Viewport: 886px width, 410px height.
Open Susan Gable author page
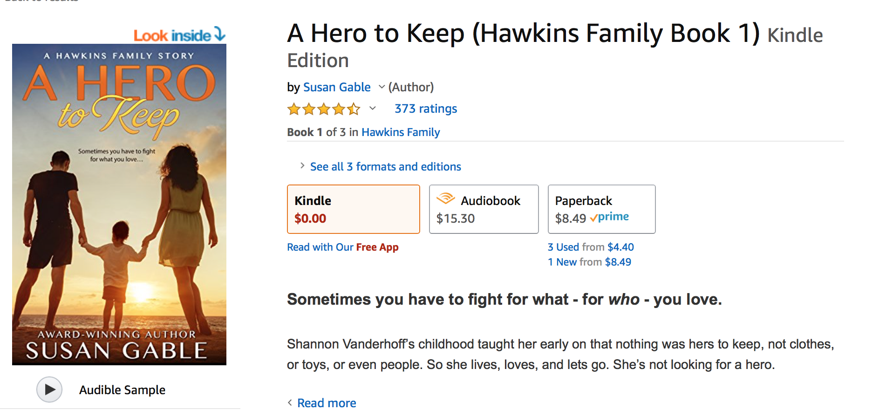coord(337,87)
